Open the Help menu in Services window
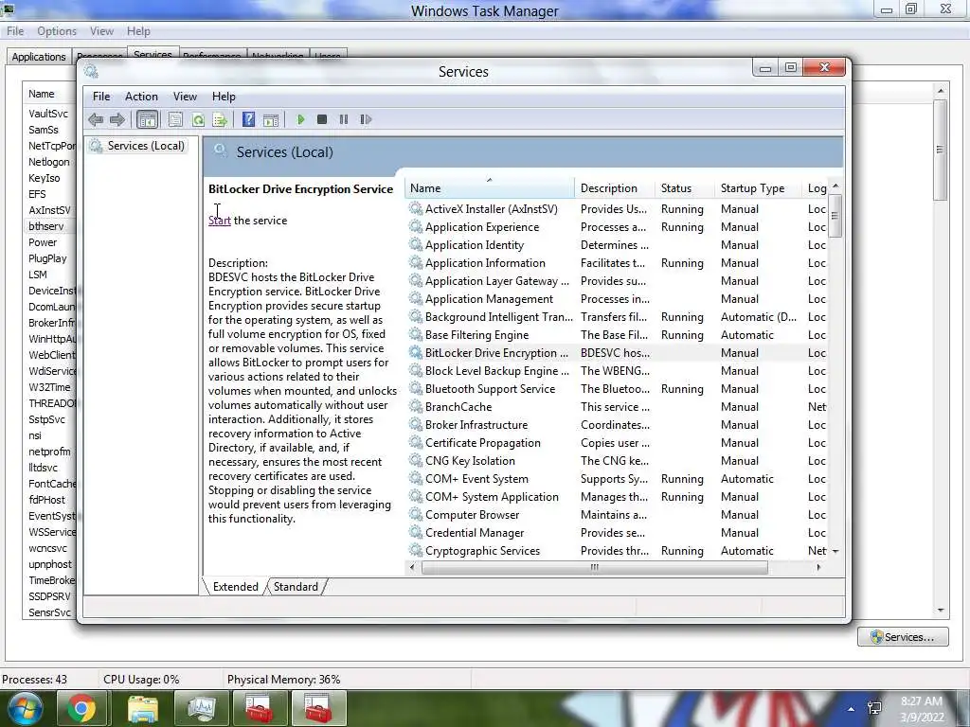The width and height of the screenshot is (970, 727). (x=224, y=97)
